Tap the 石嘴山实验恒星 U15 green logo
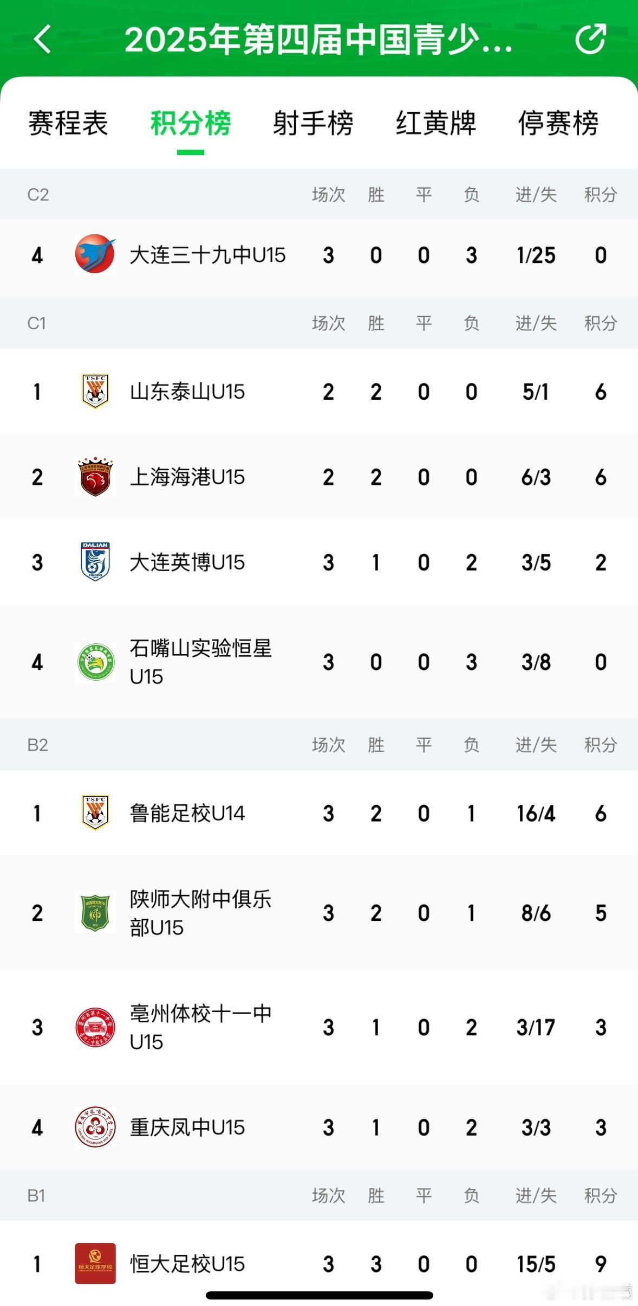The height and width of the screenshot is (1306, 638). click(x=95, y=662)
